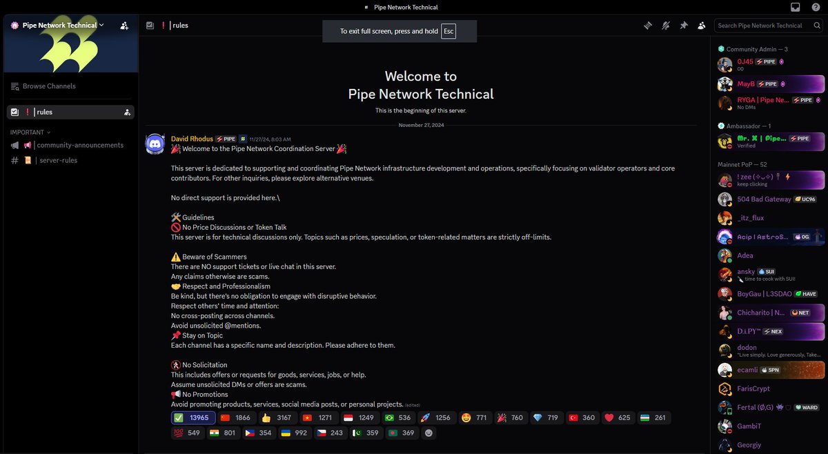Click create invite icon on rules channel row
This screenshot has height=454, width=828.
pos(127,112)
